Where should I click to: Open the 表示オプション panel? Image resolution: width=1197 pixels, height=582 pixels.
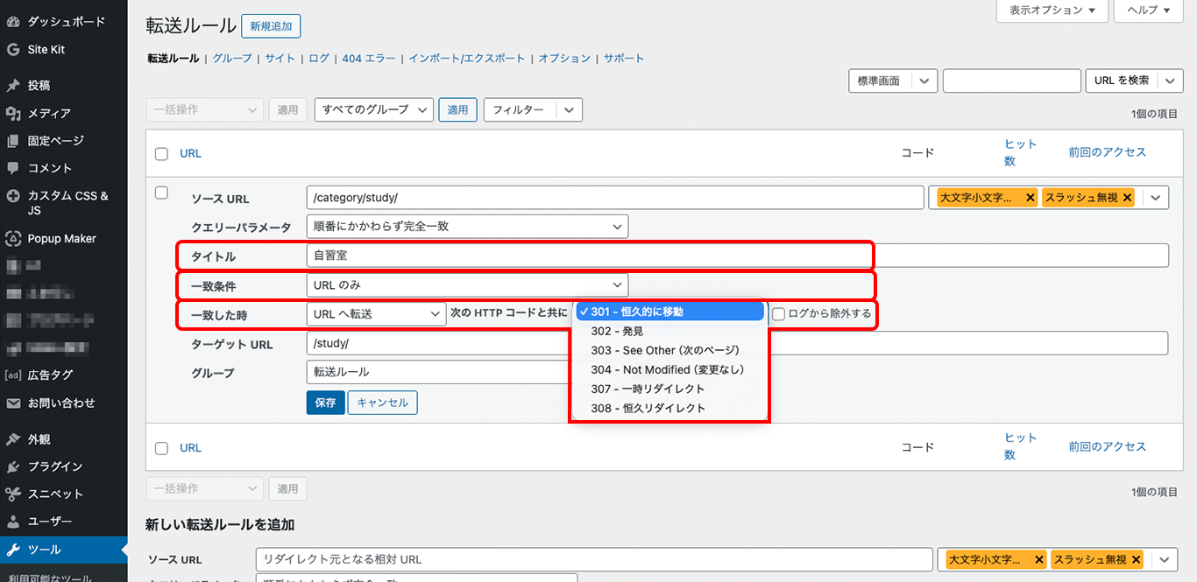point(1052,11)
